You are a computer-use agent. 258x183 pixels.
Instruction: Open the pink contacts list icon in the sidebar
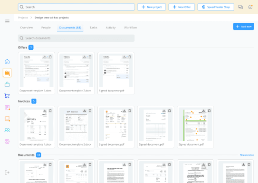coord(7,107)
